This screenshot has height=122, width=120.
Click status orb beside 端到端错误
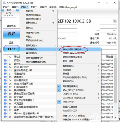tap(5, 90)
